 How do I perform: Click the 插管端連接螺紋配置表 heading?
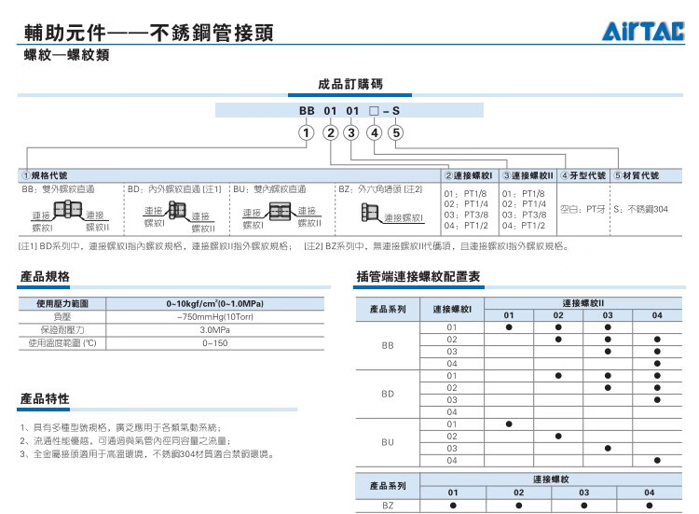[x=418, y=277]
